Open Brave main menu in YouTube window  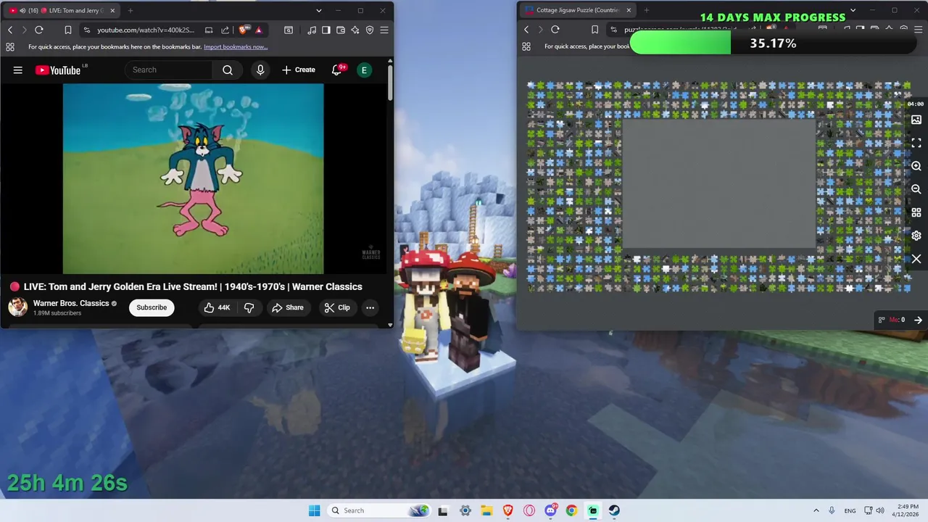pyautogui.click(x=384, y=30)
